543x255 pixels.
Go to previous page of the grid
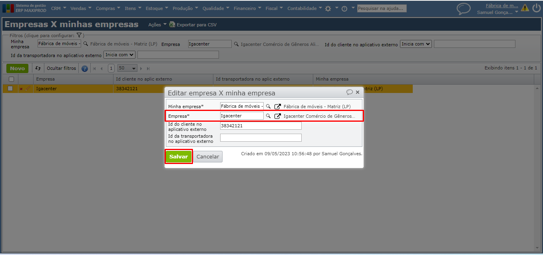tap(101, 69)
